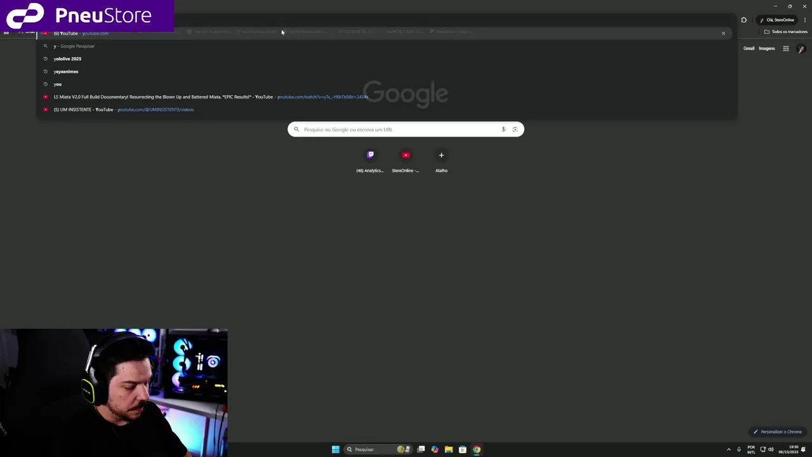Open the POR INTL language switcher
812x457 pixels.
(751, 449)
